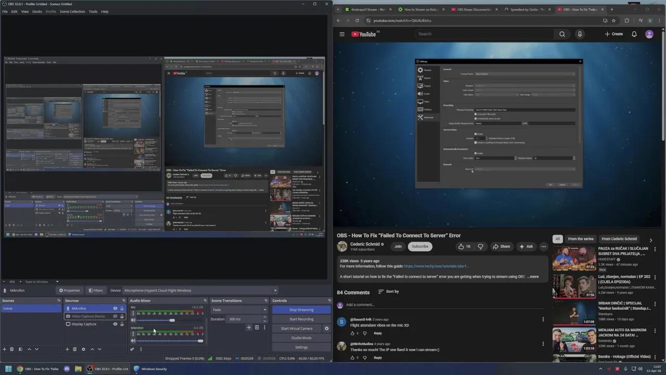Switch to How to Stream on Kick tab
Viewport: 666px width, 375px height.
click(x=421, y=9)
